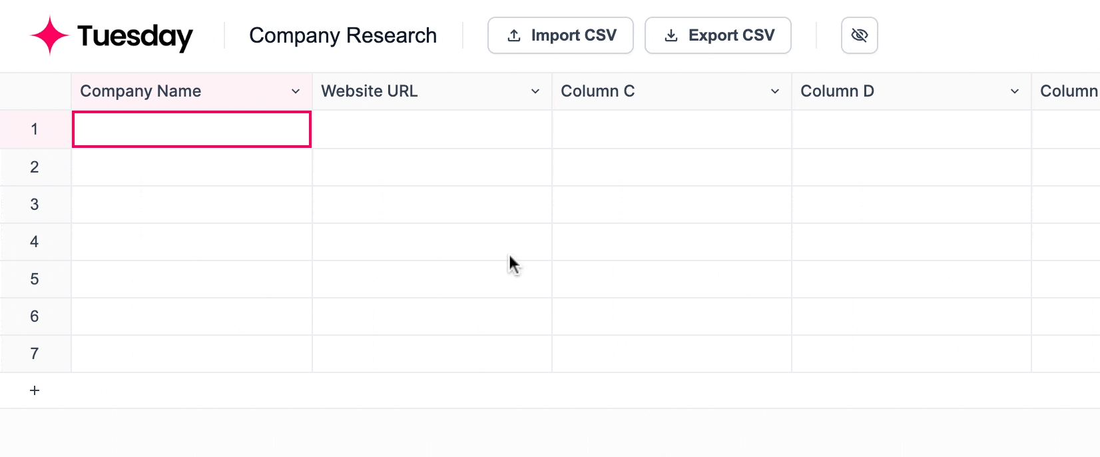
Task: Toggle the hidden-eye visibility button
Action: [x=860, y=35]
